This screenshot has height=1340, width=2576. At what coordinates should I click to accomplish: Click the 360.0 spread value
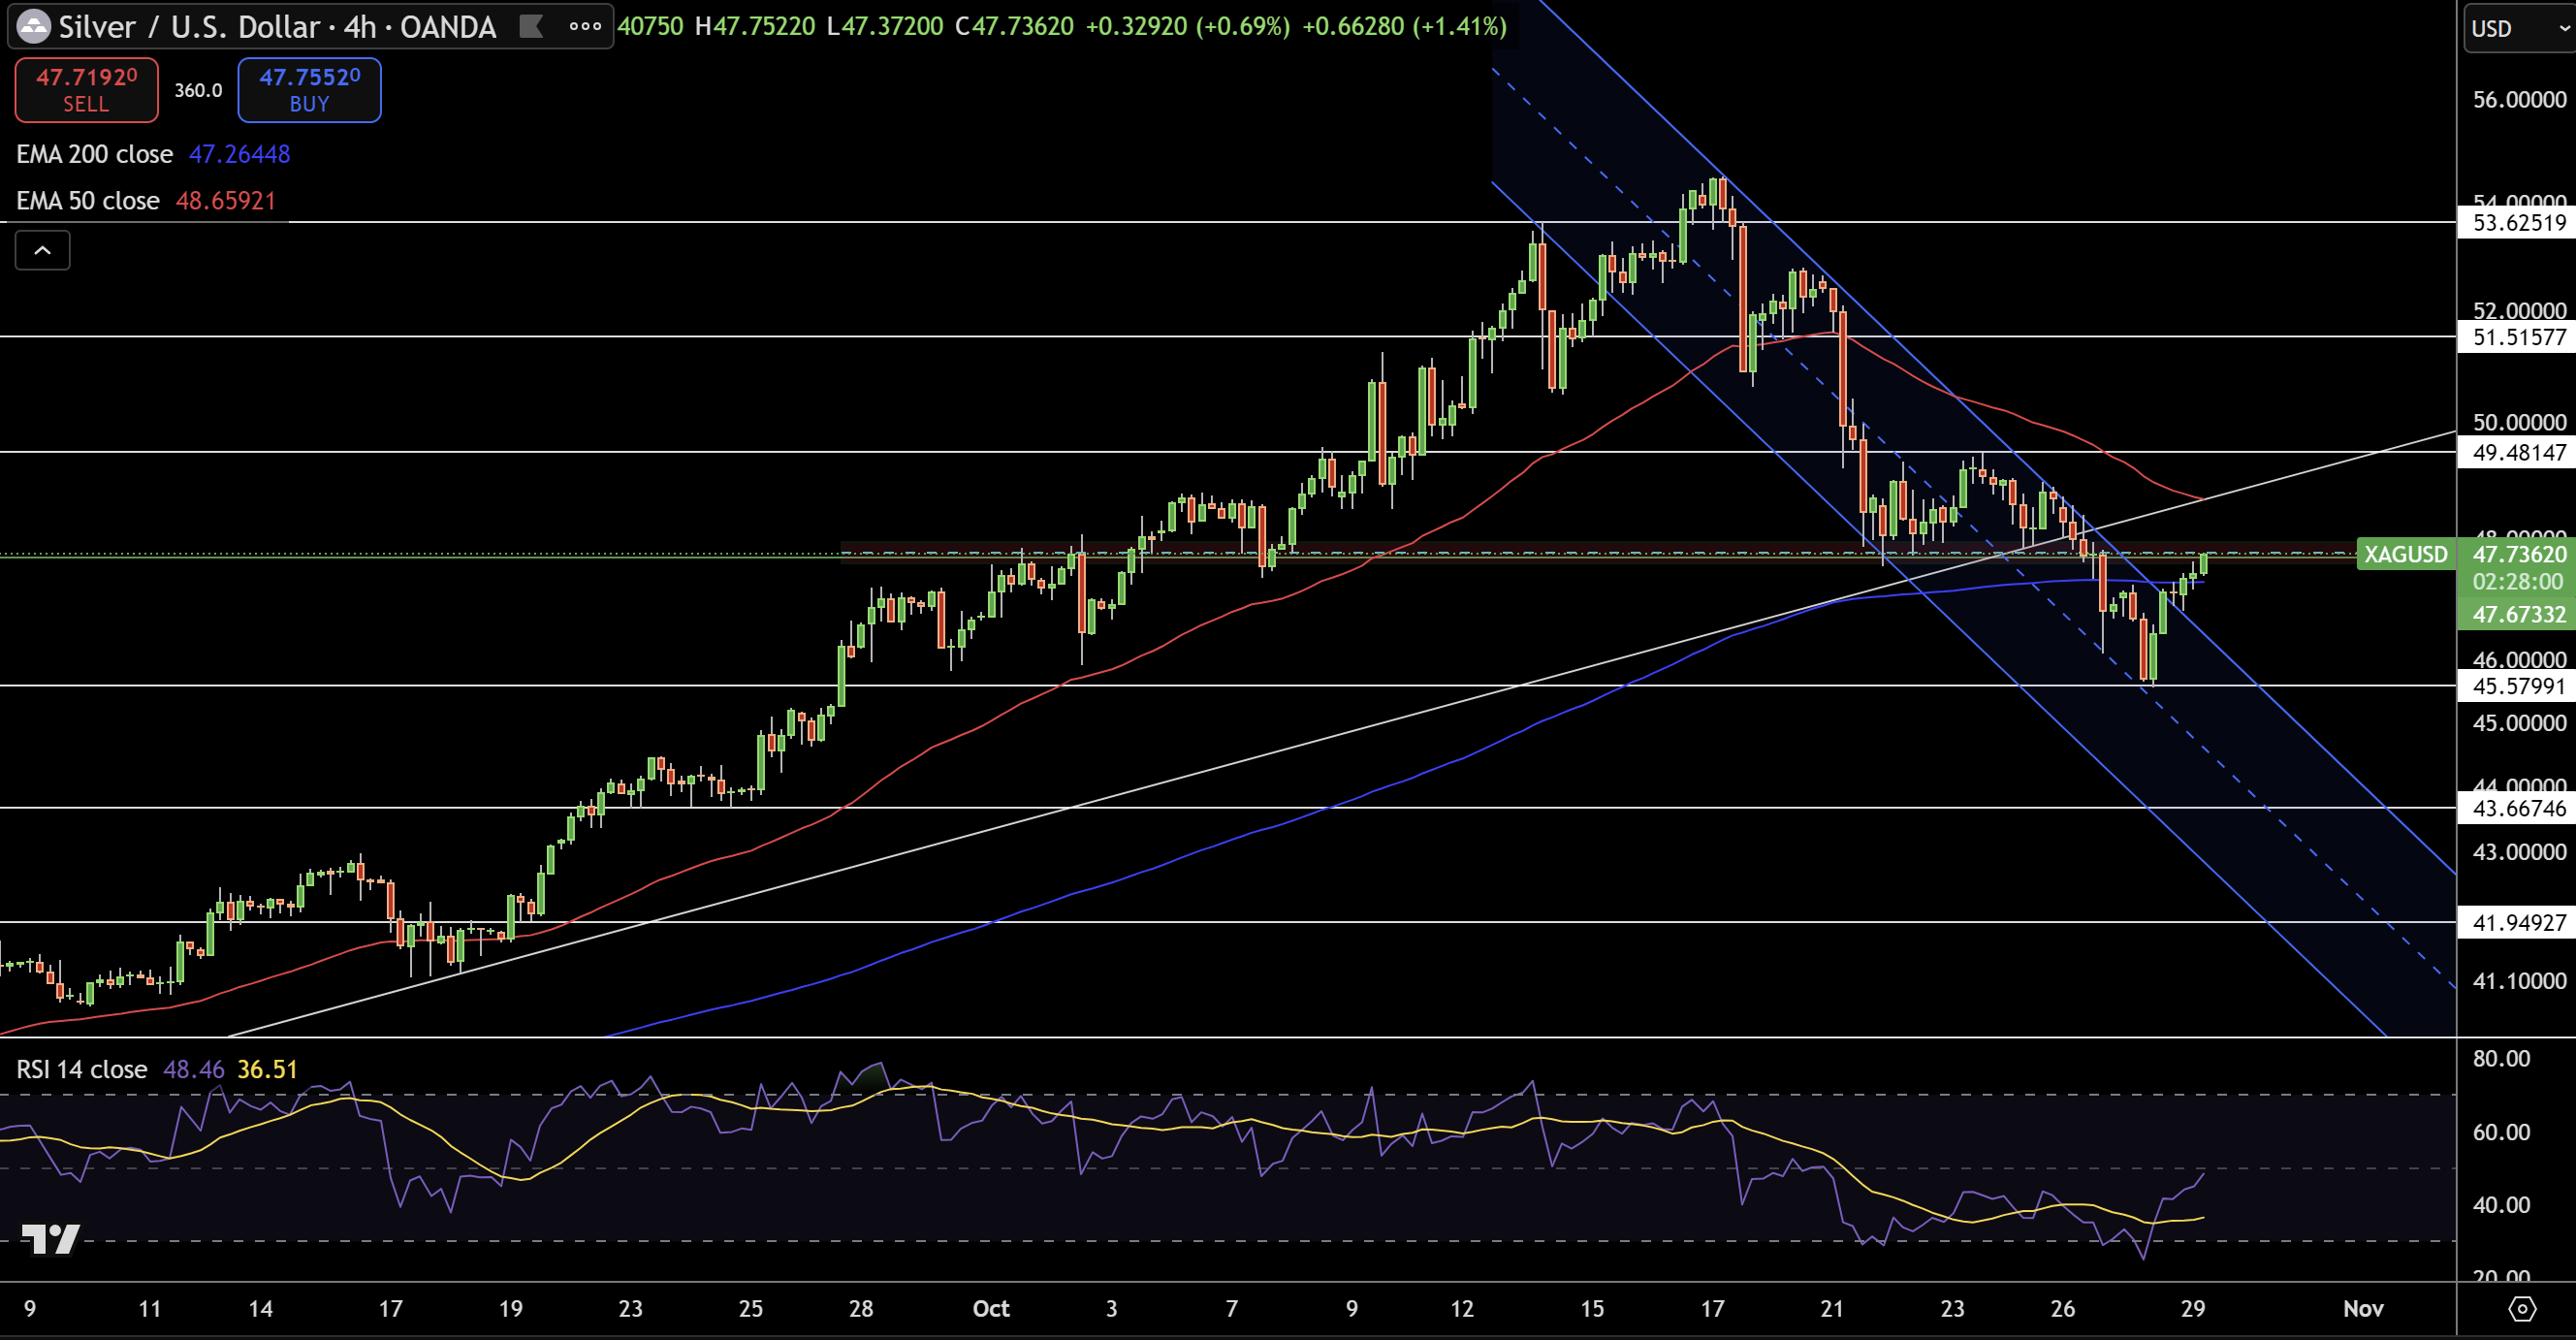click(198, 90)
